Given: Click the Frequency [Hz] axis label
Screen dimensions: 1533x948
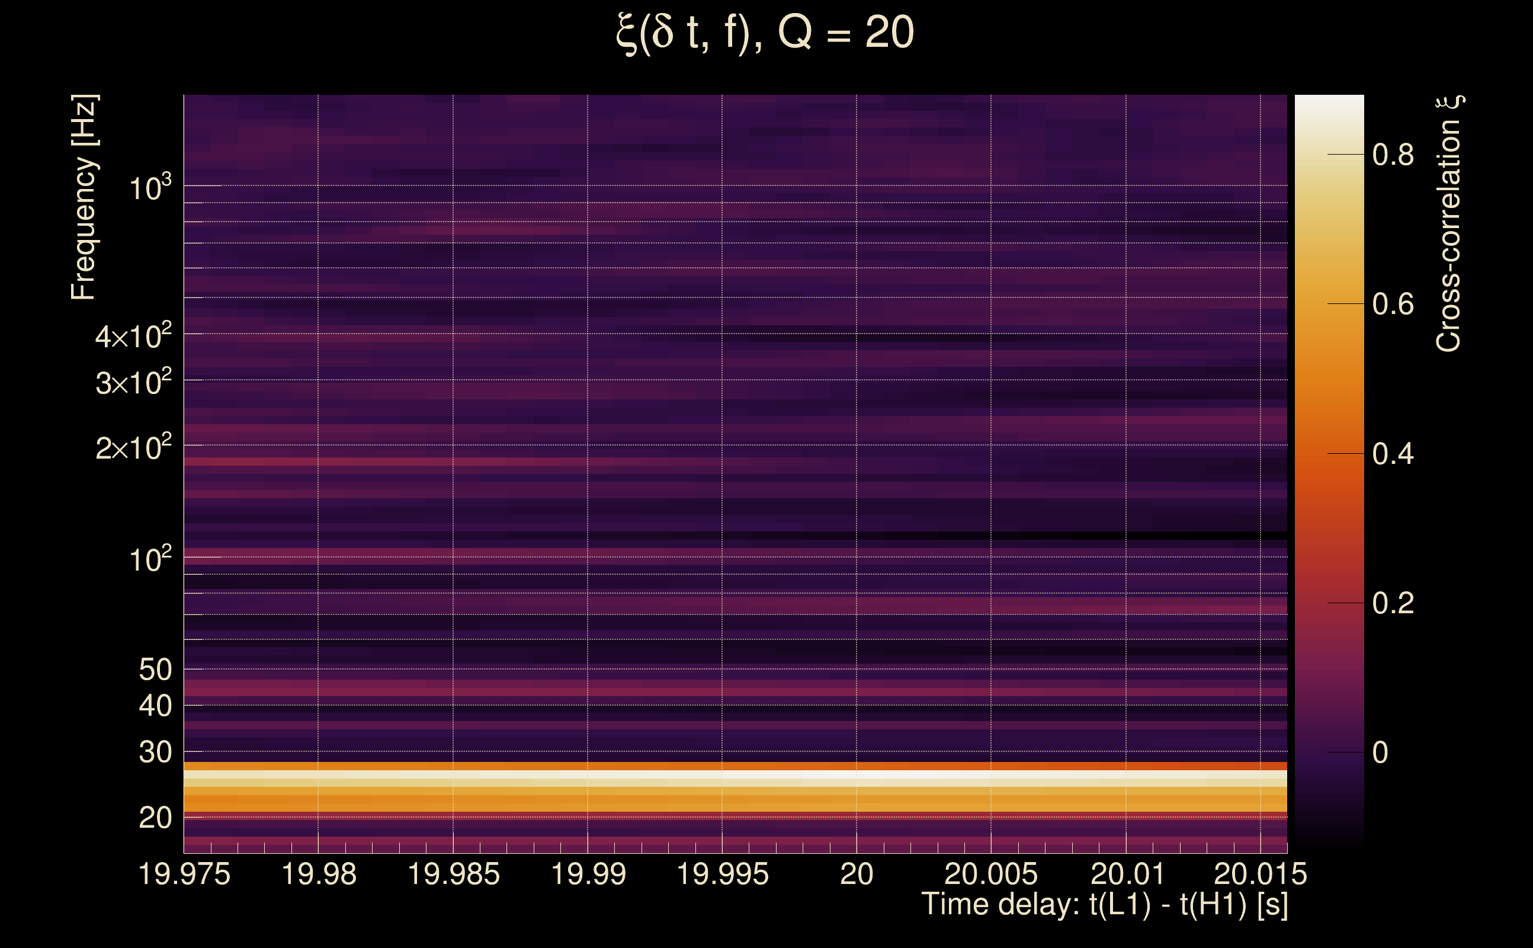Looking at the screenshot, I should click(84, 197).
